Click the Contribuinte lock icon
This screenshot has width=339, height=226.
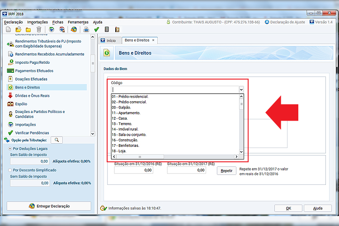(169, 22)
